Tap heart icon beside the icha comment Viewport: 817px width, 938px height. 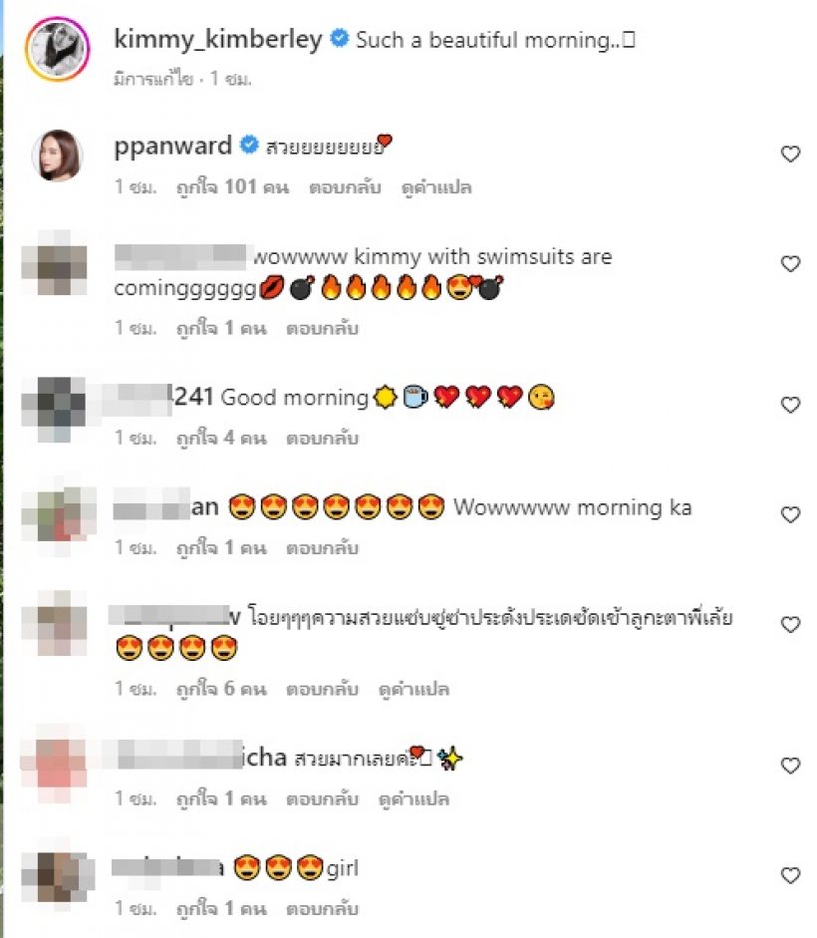(x=790, y=766)
